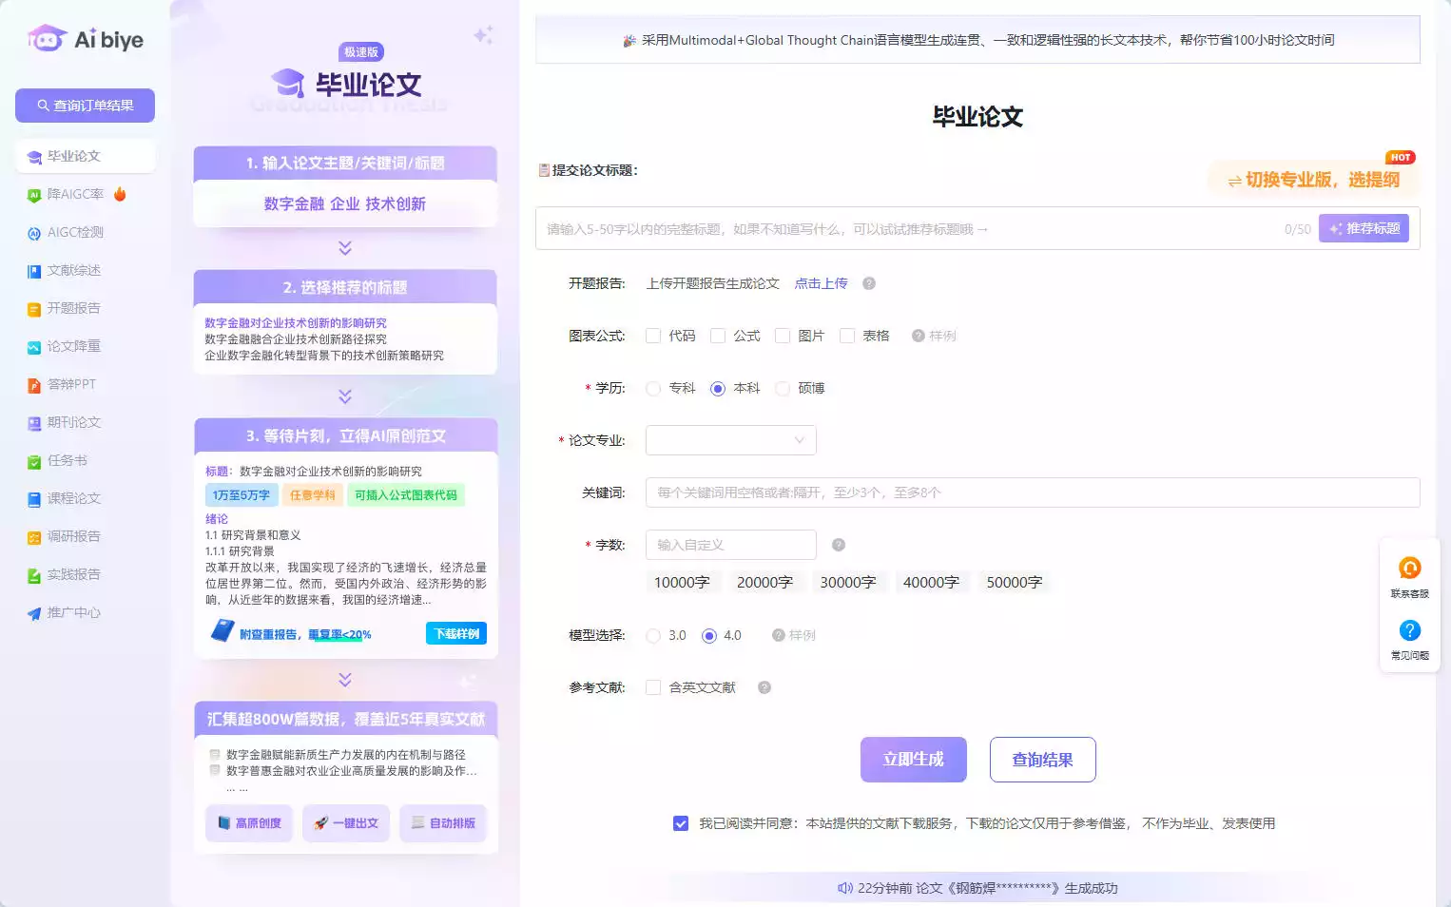Click chevron below step 1 panel
Screen dimensions: 1451x907
(x=345, y=248)
